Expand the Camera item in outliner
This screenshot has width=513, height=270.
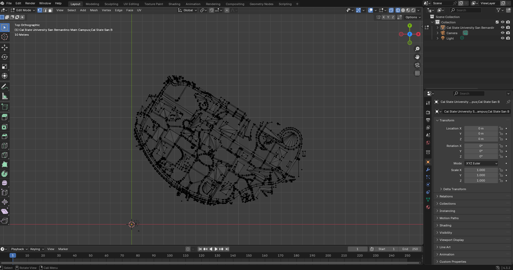coord(437,33)
